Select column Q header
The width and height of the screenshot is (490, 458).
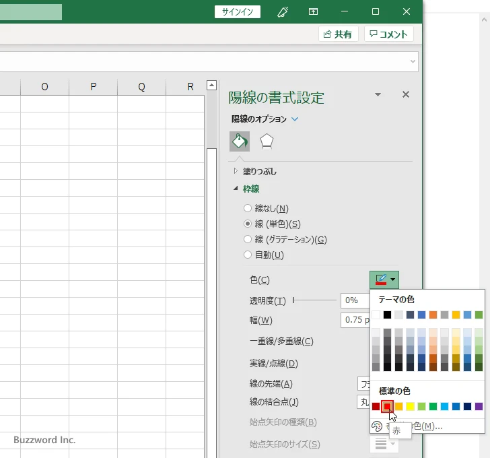tap(141, 87)
